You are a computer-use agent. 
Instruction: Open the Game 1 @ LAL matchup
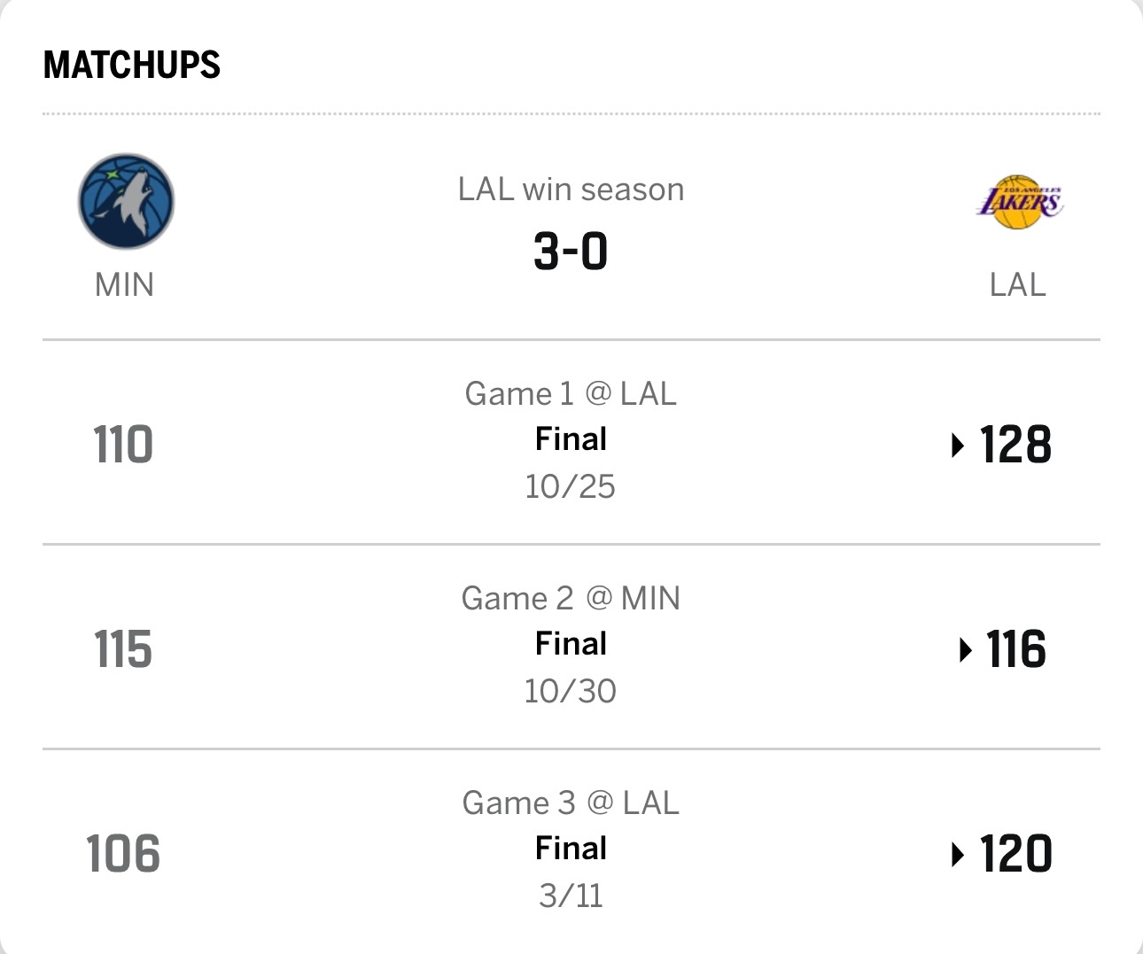[571, 393]
